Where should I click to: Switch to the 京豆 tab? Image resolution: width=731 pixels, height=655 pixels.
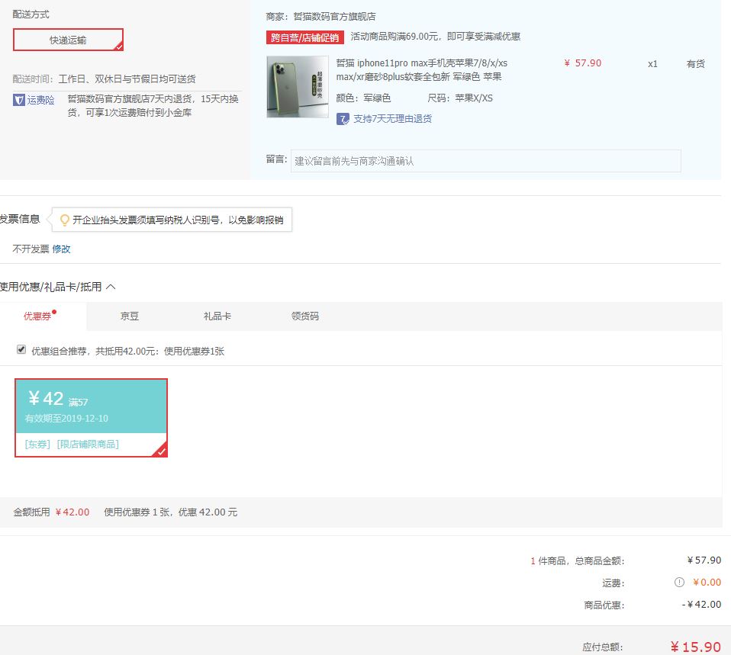(130, 316)
